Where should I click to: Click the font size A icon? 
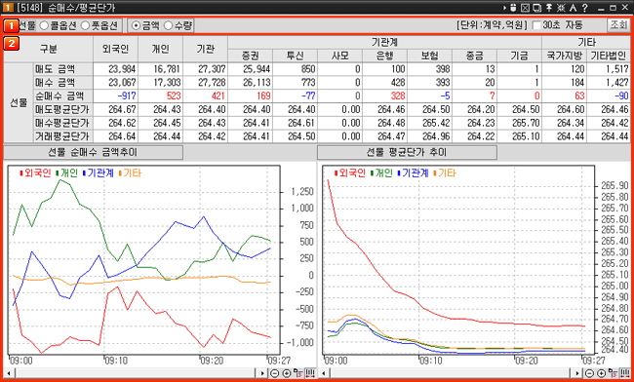click(573, 7)
